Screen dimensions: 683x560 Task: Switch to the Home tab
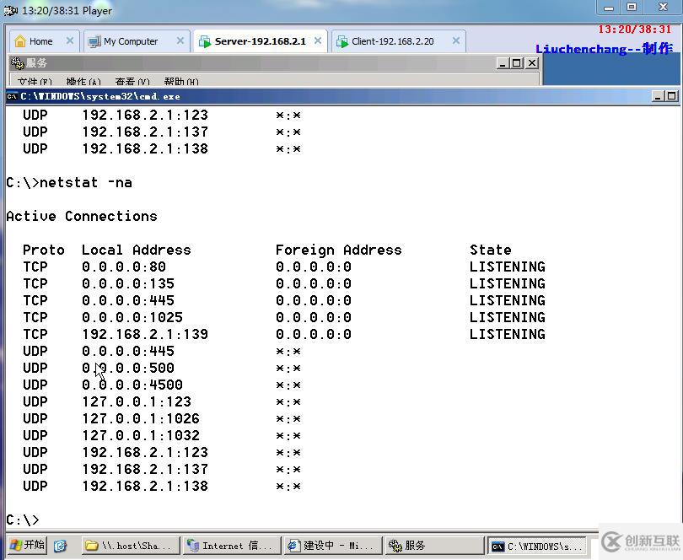point(44,41)
